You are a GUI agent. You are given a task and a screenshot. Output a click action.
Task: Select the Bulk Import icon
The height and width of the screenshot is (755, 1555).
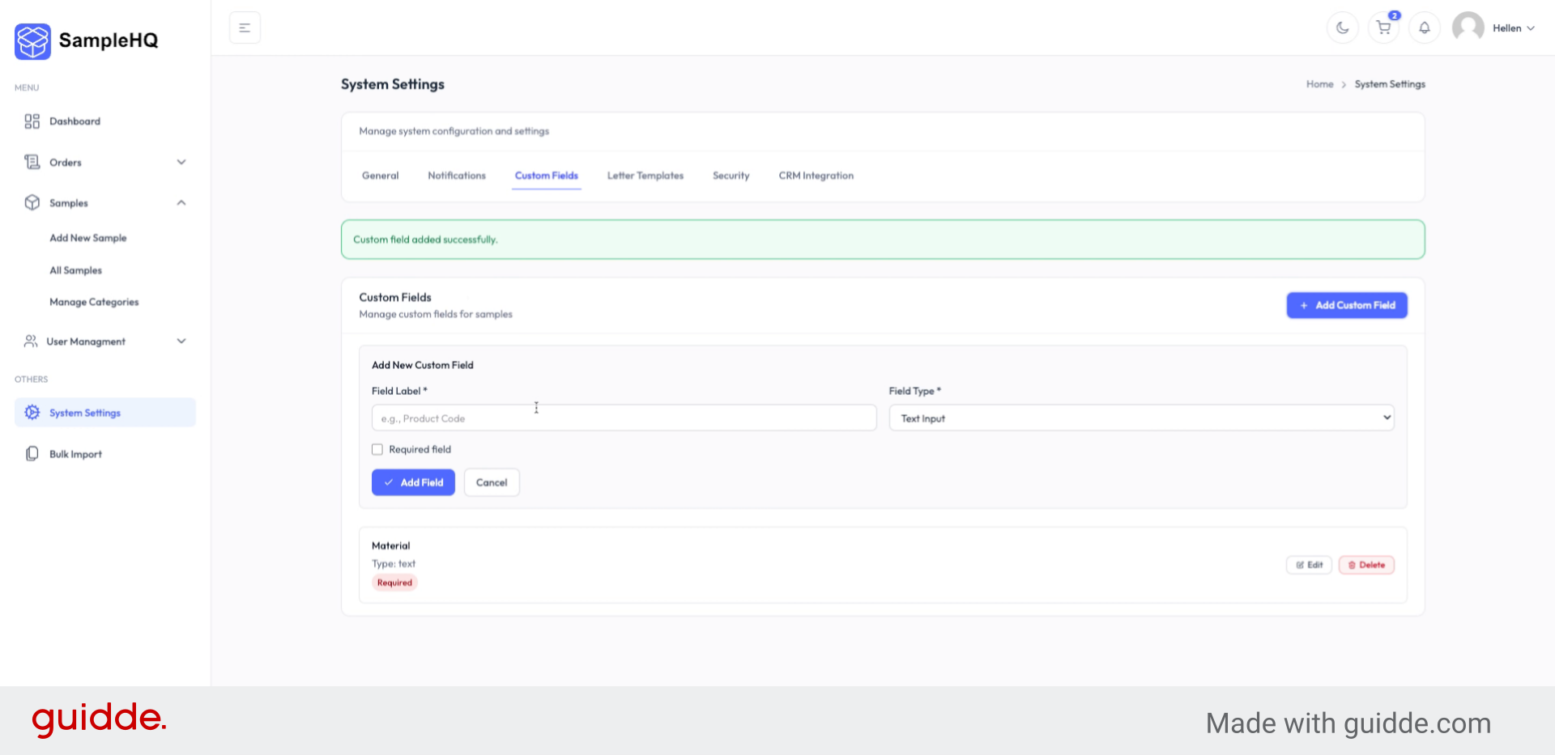32,453
